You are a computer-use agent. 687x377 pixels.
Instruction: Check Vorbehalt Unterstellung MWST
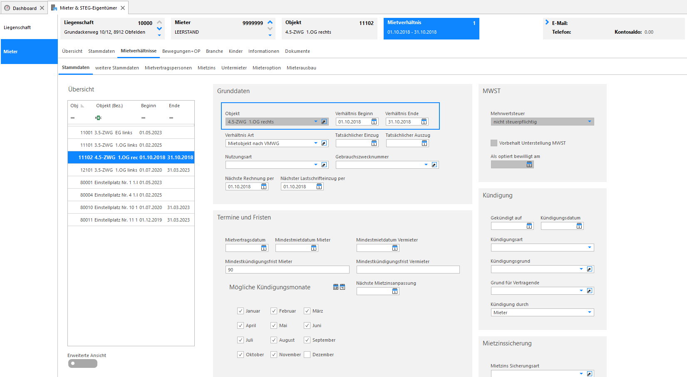pos(494,143)
